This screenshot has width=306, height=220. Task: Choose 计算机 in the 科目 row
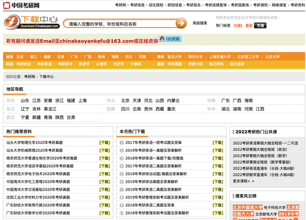[x=136, y=64]
